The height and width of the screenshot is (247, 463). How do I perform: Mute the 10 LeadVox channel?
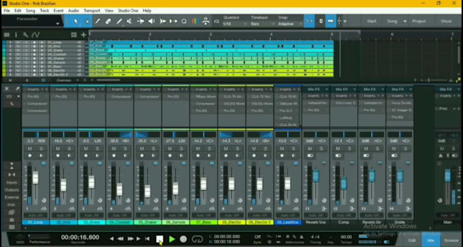(x=282, y=149)
